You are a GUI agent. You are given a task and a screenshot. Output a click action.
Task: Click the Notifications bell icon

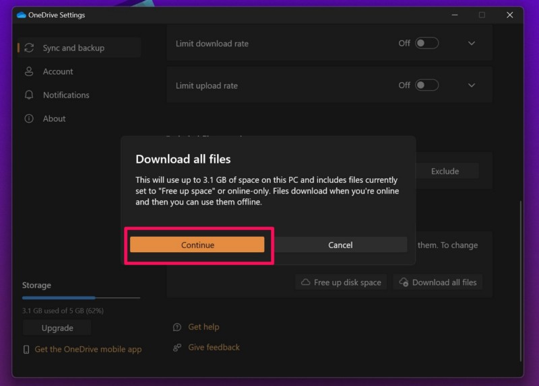point(29,95)
